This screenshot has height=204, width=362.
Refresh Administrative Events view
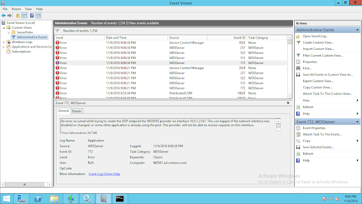tap(308, 107)
